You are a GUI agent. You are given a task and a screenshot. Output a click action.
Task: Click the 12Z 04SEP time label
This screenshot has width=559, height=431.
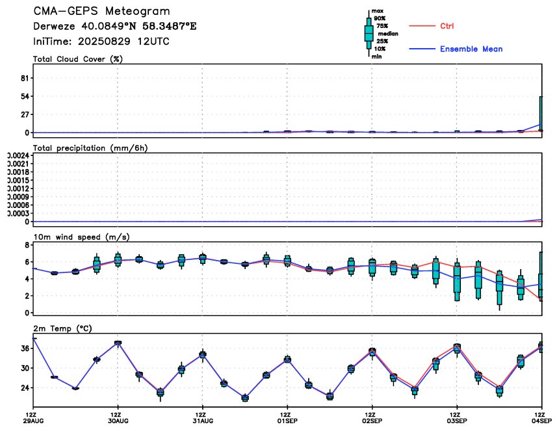coord(541,418)
